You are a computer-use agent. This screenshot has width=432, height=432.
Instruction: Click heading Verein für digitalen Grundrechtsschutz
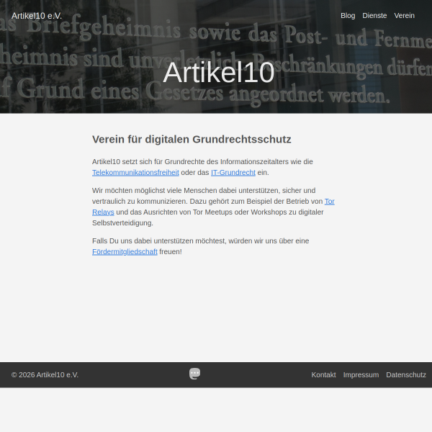(x=192, y=140)
